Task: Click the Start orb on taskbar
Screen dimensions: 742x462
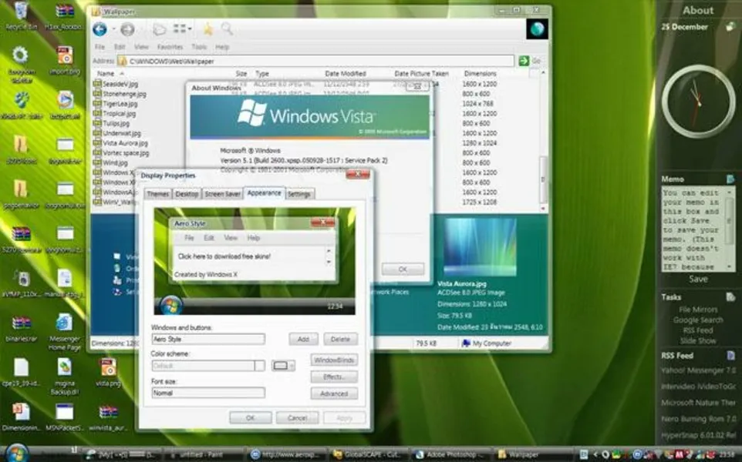Action: click(x=17, y=454)
